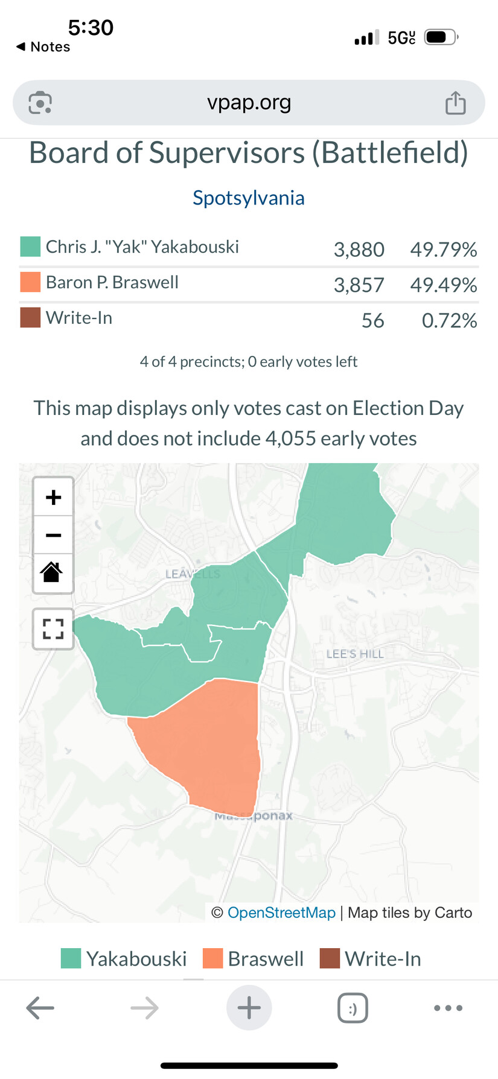Zoom in on the precinct map

point(53,497)
